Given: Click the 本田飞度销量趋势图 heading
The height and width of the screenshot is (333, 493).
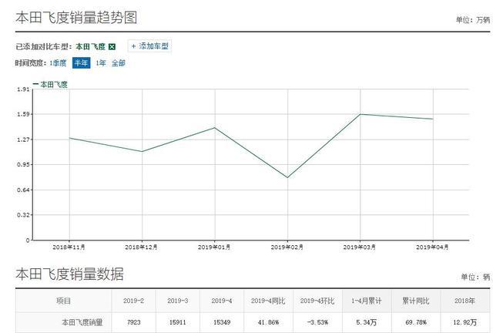Looking at the screenshot, I should point(76,17).
